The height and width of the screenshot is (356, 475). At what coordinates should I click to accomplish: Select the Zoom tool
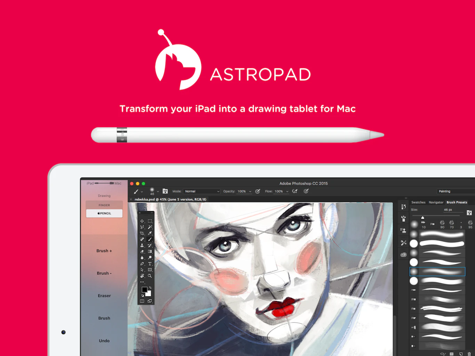[x=150, y=275]
